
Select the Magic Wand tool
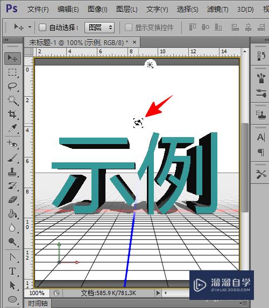point(12,100)
